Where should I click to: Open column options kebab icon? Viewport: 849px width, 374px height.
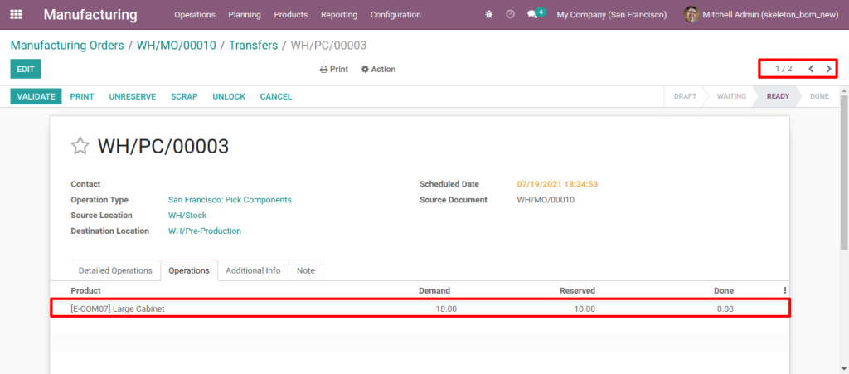[784, 290]
